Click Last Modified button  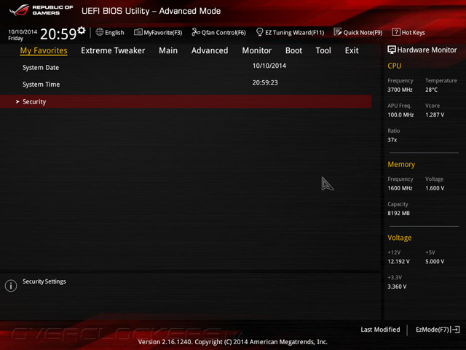click(380, 330)
